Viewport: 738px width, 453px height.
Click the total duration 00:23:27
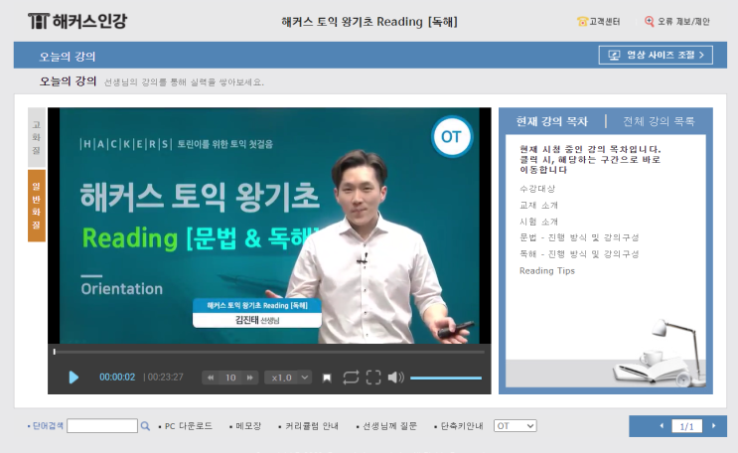(165, 377)
